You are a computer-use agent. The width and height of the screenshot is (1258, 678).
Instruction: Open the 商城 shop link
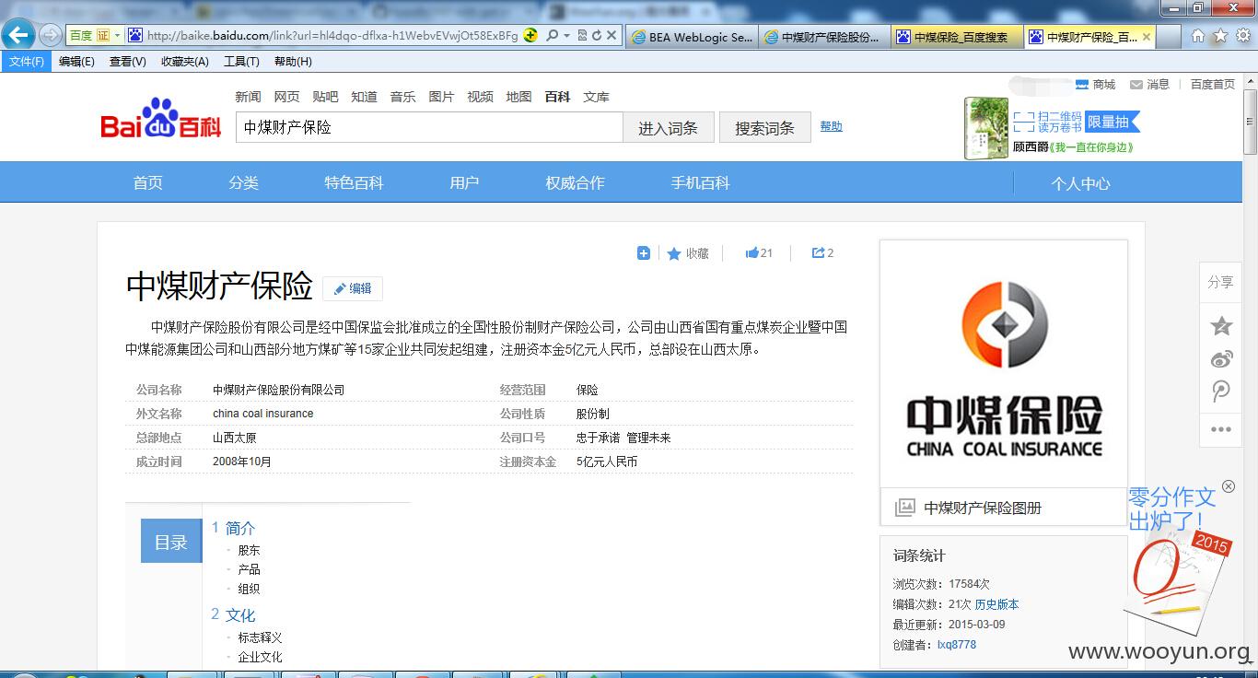pyautogui.click(x=1096, y=85)
